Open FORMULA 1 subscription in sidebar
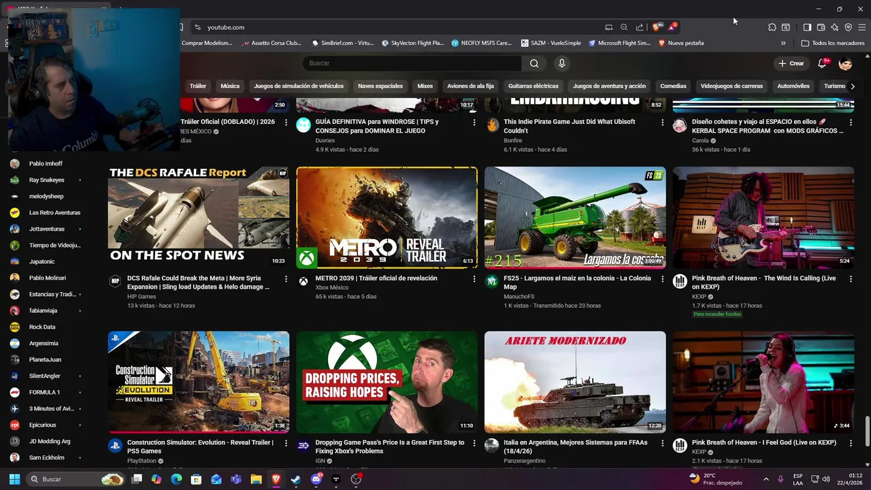This screenshot has height=490, width=871. [x=46, y=392]
